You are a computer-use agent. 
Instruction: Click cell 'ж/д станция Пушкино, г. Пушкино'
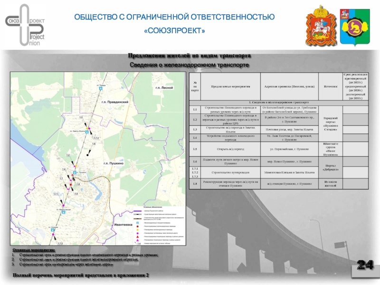point(289,184)
